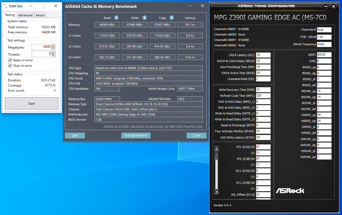Minimize the RAM Test window
342x215 pixels.
pos(31,6)
